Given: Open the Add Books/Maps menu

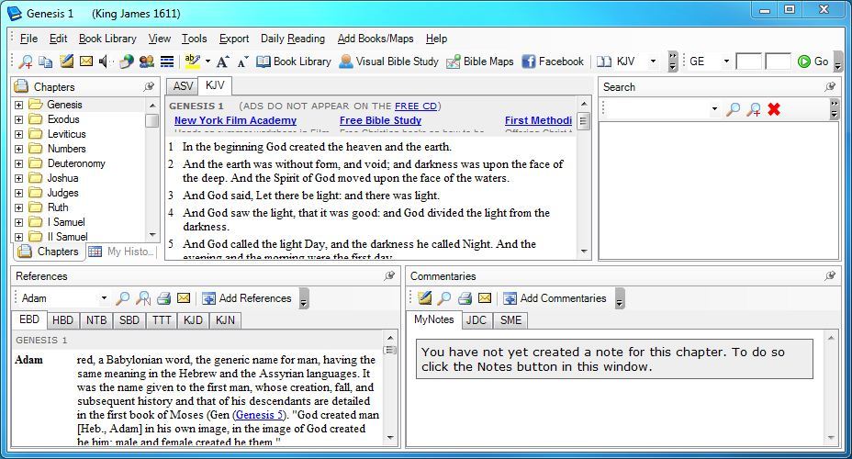Looking at the screenshot, I should point(375,39).
